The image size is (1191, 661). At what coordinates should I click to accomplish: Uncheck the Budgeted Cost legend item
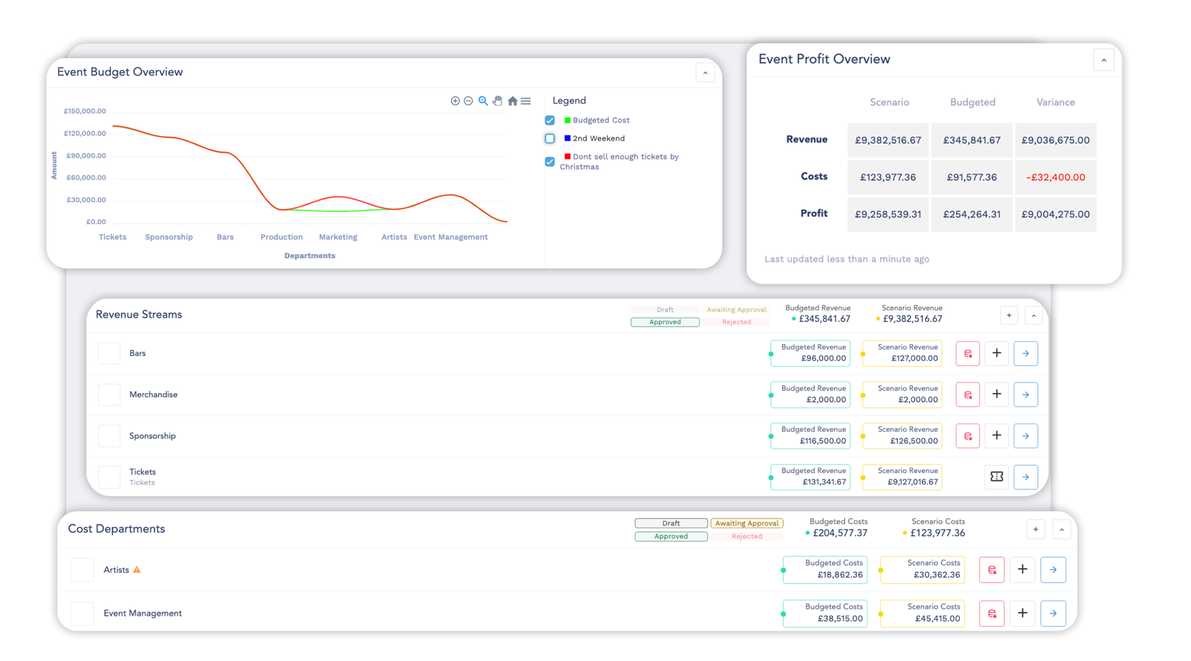(x=549, y=120)
